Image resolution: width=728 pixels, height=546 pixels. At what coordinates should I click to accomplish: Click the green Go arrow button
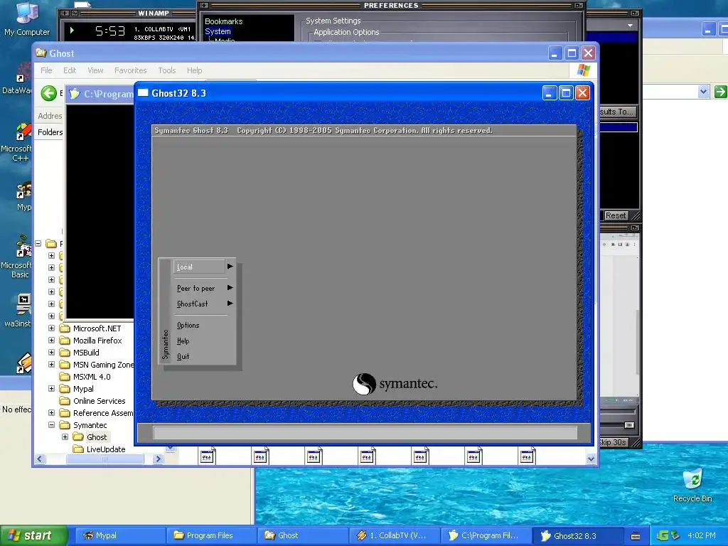coord(721,92)
